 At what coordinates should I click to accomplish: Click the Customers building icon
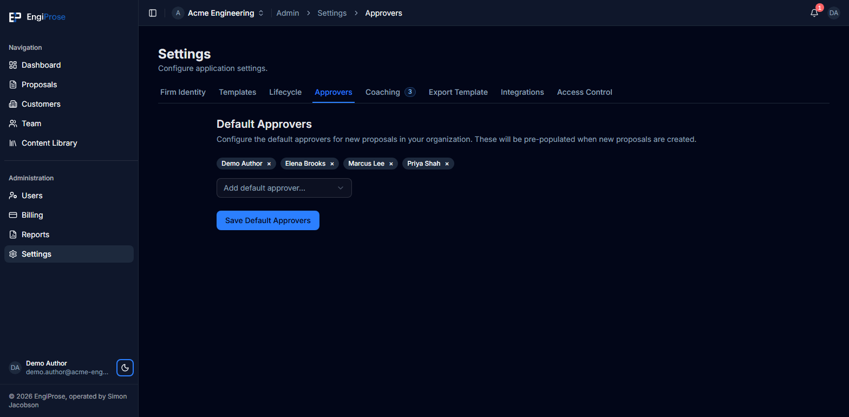pos(13,104)
